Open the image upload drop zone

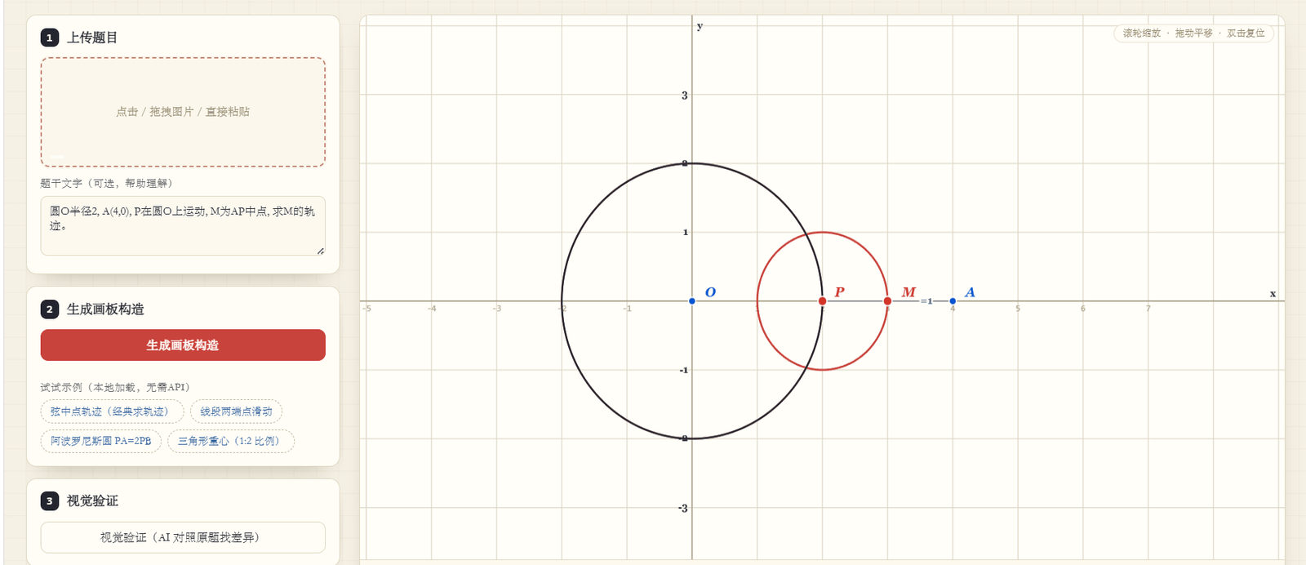coord(183,112)
